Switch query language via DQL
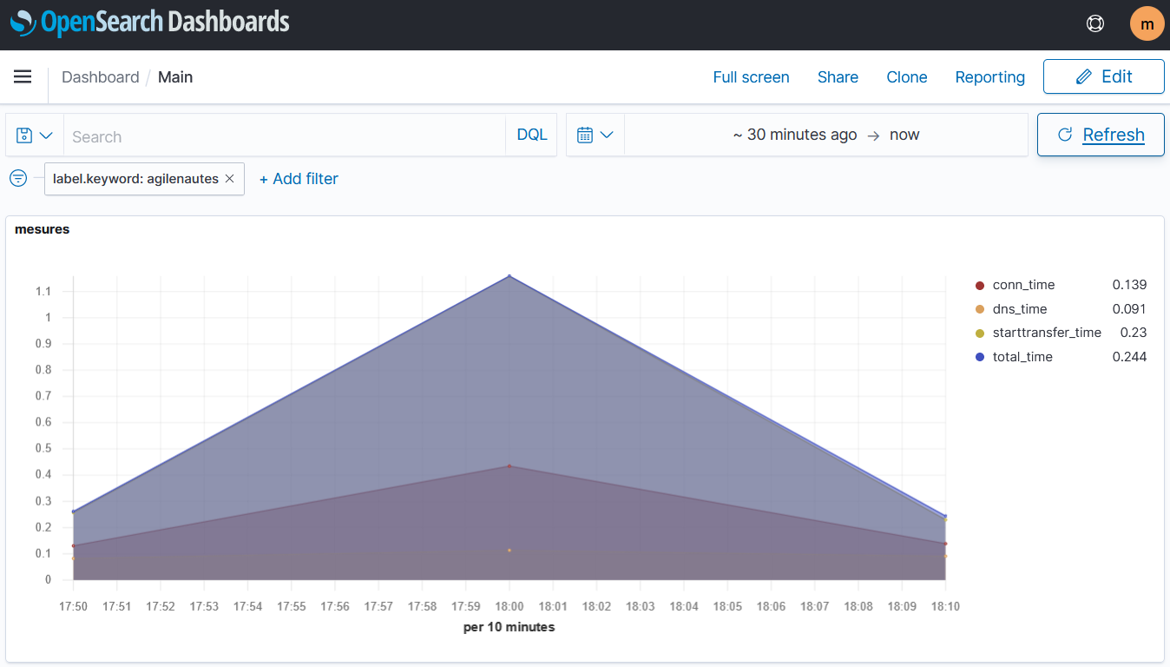1170x667 pixels. (x=532, y=135)
